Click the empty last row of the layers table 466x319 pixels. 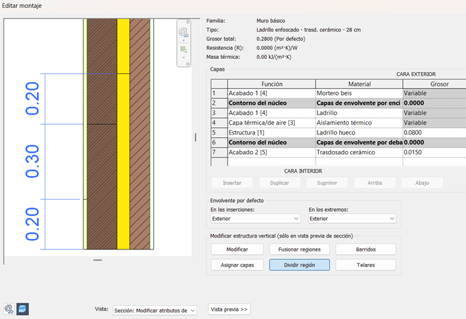click(338, 161)
